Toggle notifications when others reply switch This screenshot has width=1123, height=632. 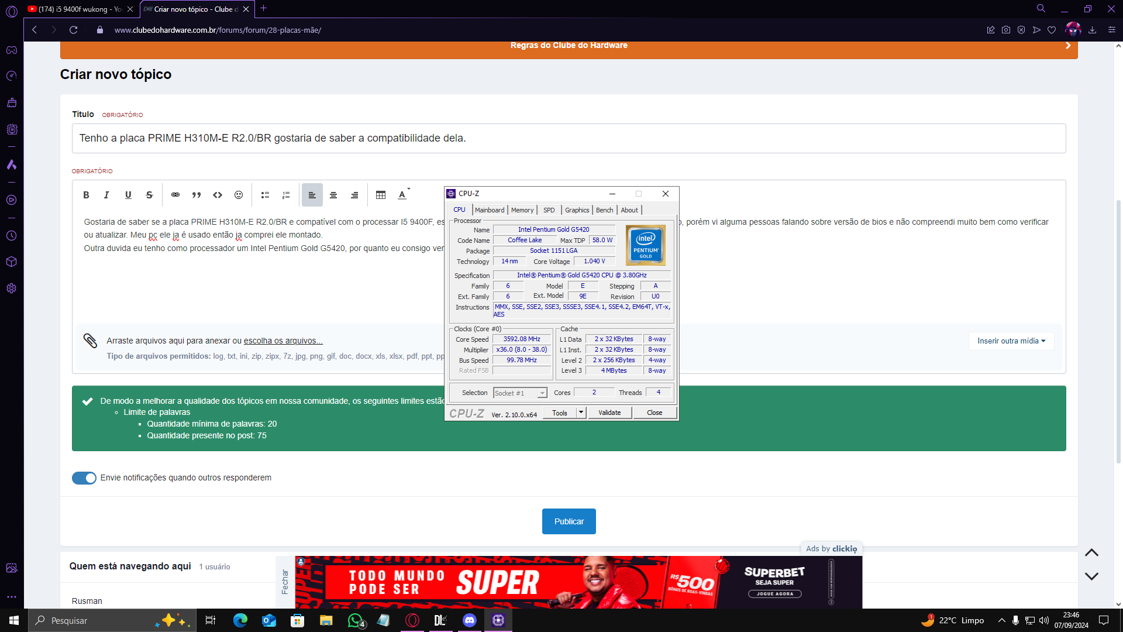84,478
